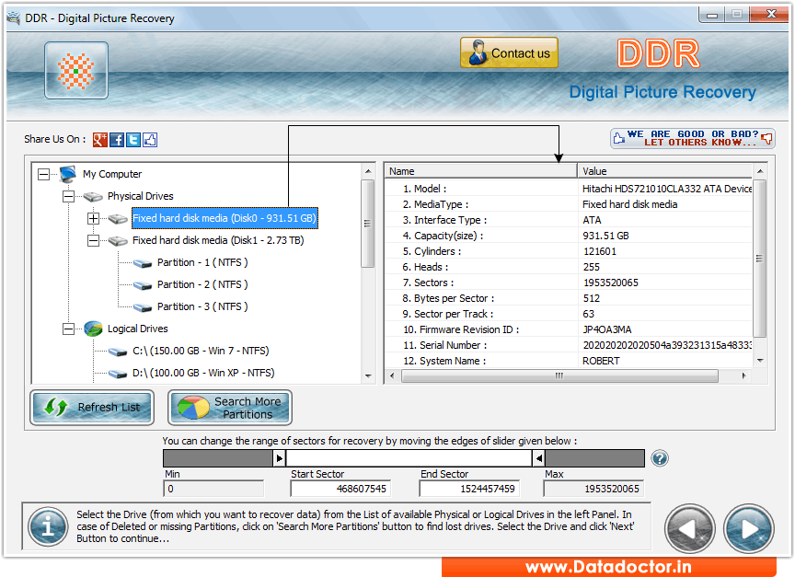Click the drive tree scroll down arrow
Image resolution: width=795 pixels, height=577 pixels.
point(368,376)
